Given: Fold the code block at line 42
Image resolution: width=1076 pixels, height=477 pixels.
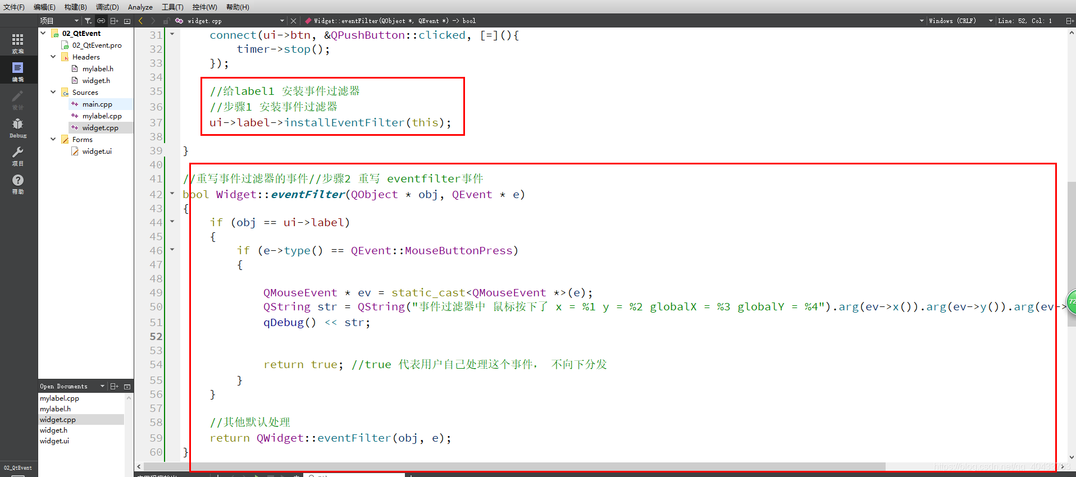Looking at the screenshot, I should tap(172, 194).
